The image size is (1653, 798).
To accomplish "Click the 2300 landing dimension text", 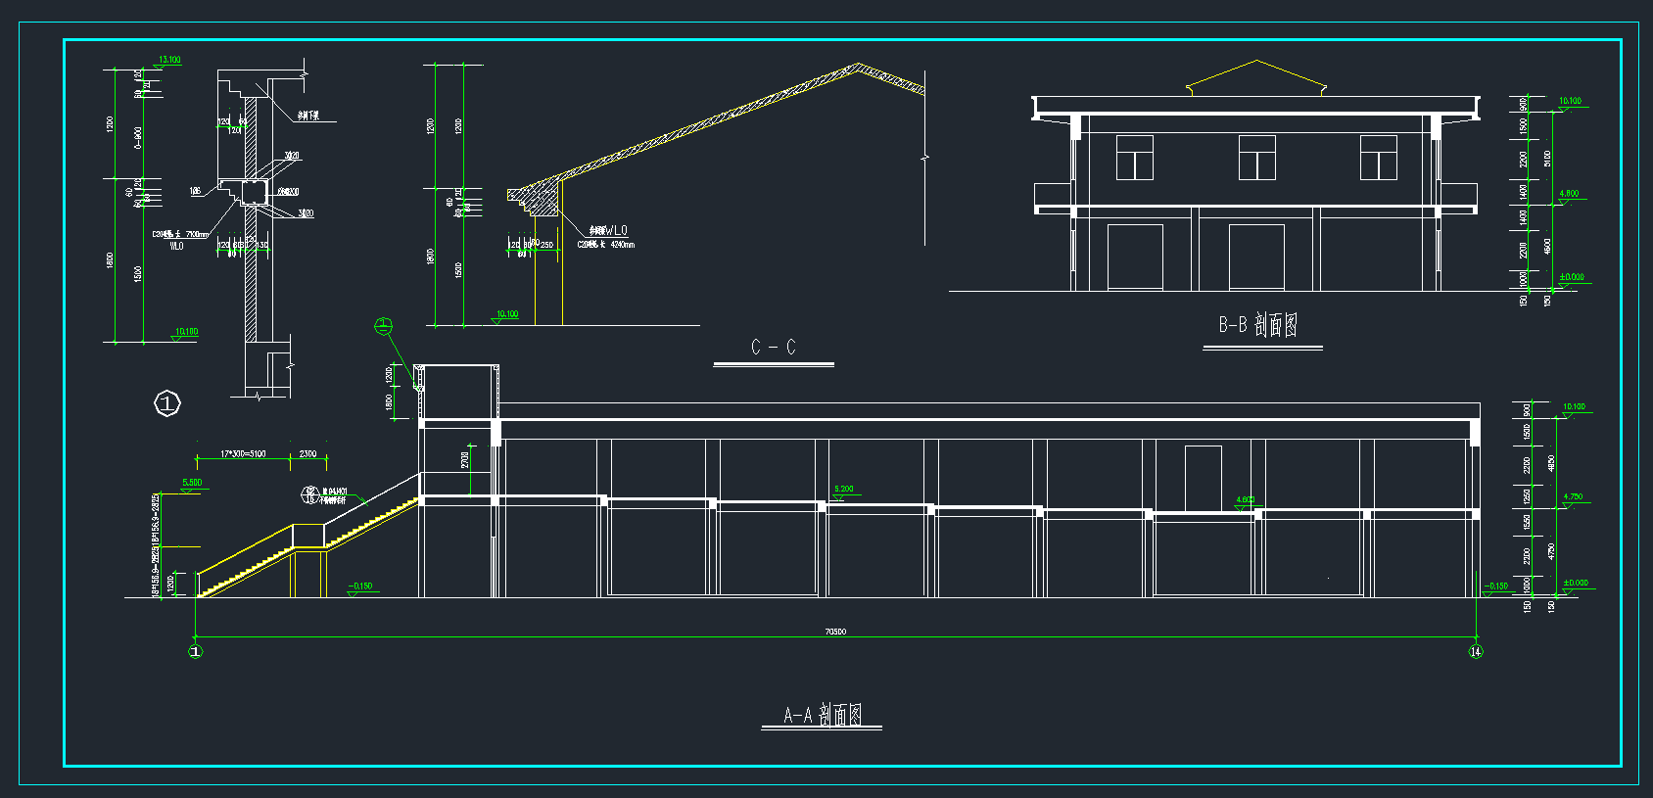I will (307, 454).
